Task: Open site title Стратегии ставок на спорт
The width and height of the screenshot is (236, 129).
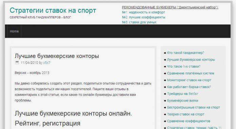Action: pyautogui.click(x=53, y=11)
